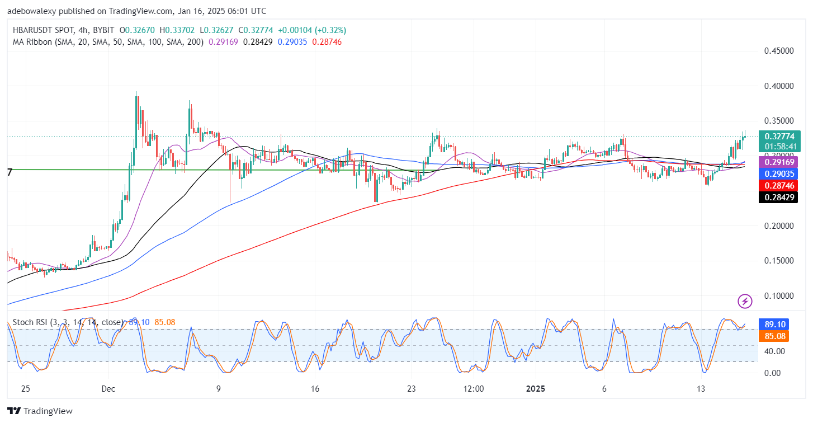Click the orange Stoch RSI value label 85.08
813x423 pixels.
click(773, 336)
